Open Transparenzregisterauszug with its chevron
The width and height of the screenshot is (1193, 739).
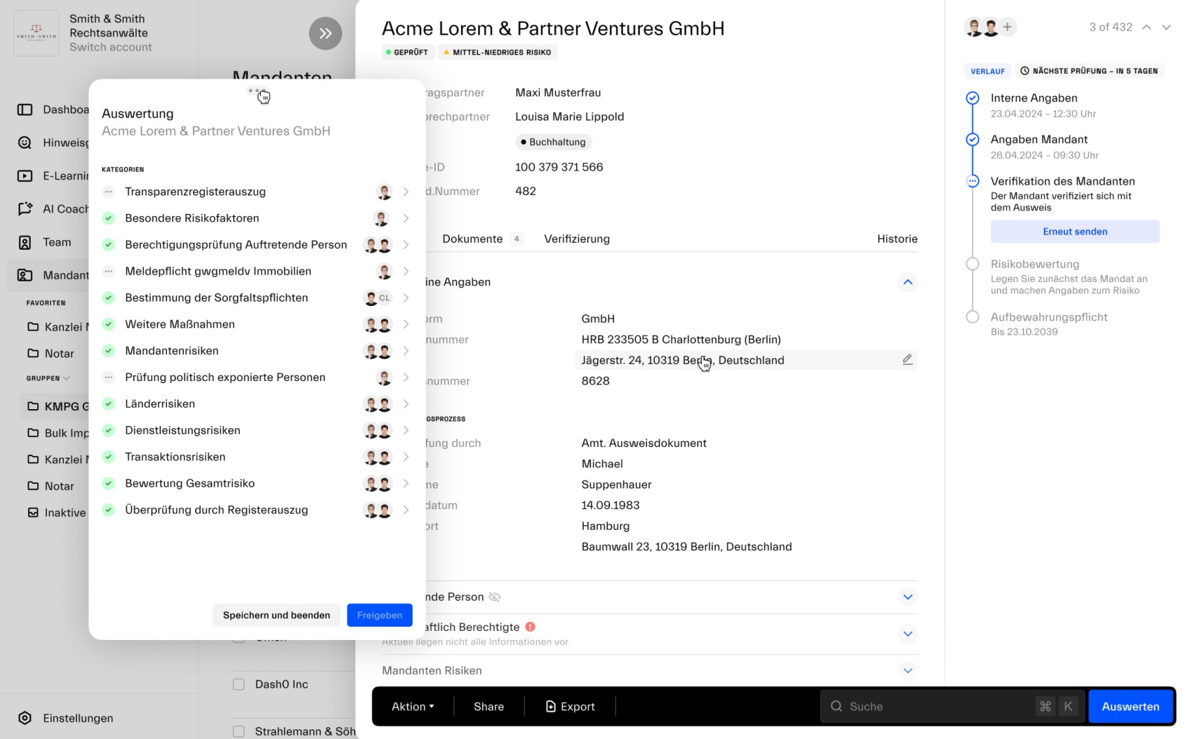pyautogui.click(x=406, y=192)
